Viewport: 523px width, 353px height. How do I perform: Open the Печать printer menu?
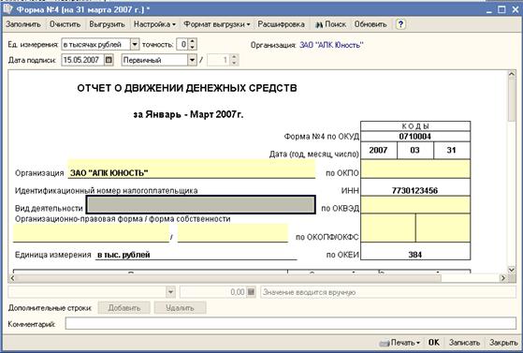[400, 343]
